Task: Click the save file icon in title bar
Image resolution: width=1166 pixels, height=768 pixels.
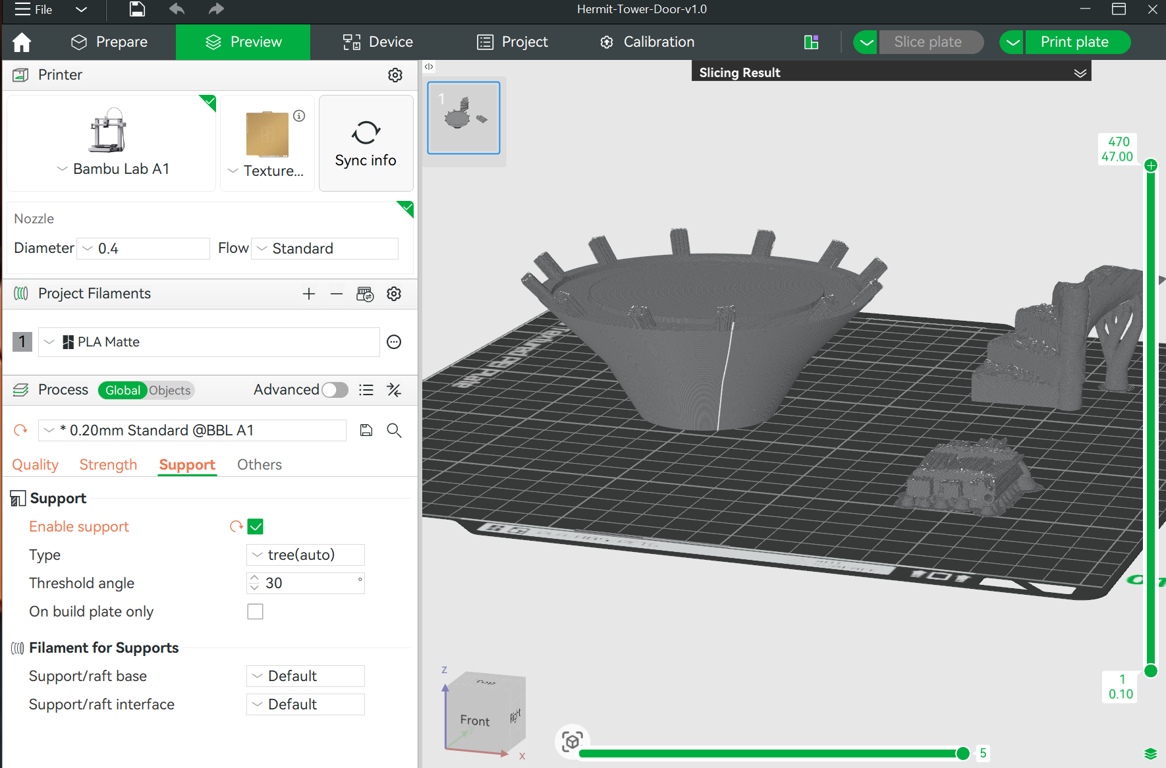Action: point(137,9)
